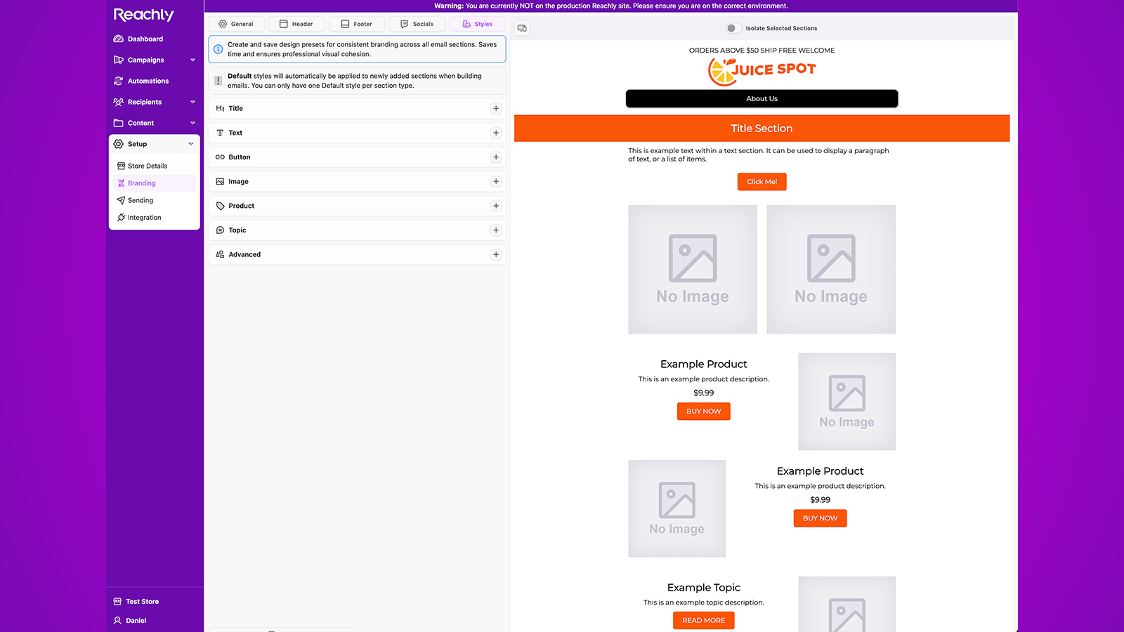Click the Integration plug icon
Screen dimensions: 1124x632
pyautogui.click(x=122, y=218)
